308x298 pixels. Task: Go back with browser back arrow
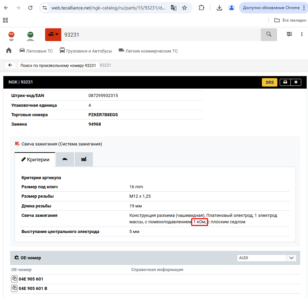(6, 8)
